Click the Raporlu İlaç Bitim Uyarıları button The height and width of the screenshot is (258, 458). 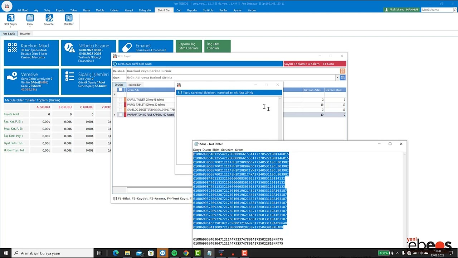click(x=188, y=46)
